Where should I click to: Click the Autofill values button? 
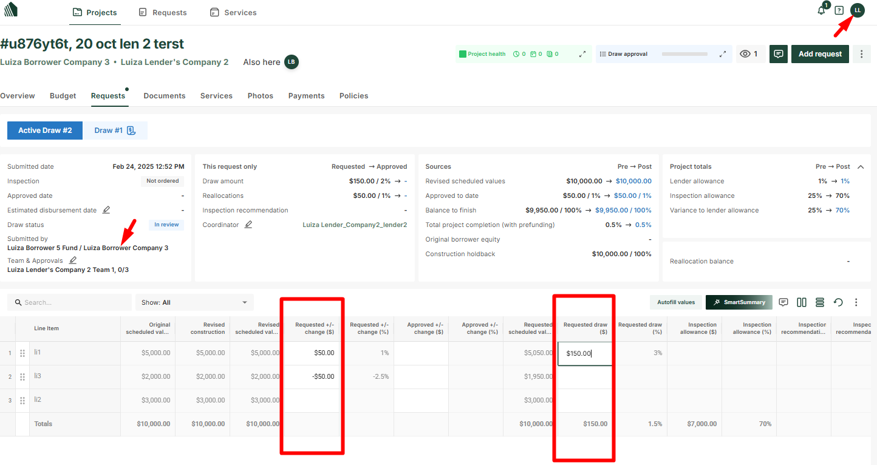(x=675, y=302)
